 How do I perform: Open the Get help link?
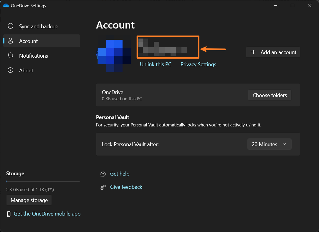point(120,174)
